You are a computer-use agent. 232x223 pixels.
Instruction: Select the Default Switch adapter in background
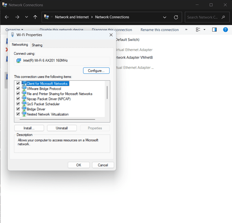pyautogui.click(x=128, y=40)
